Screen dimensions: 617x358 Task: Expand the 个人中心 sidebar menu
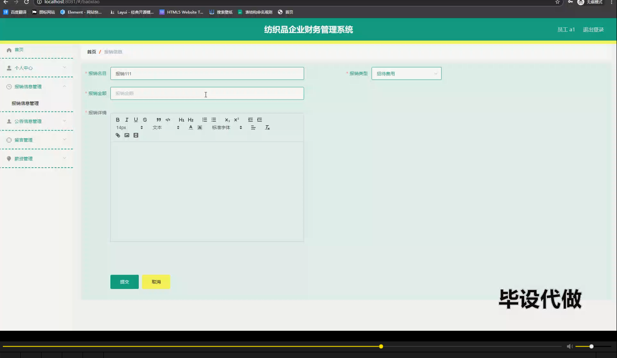[x=37, y=68]
